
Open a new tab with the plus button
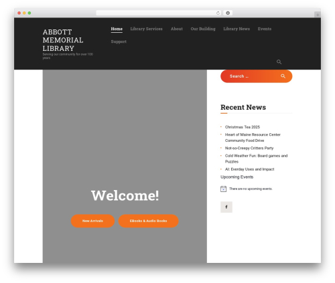(318, 15)
